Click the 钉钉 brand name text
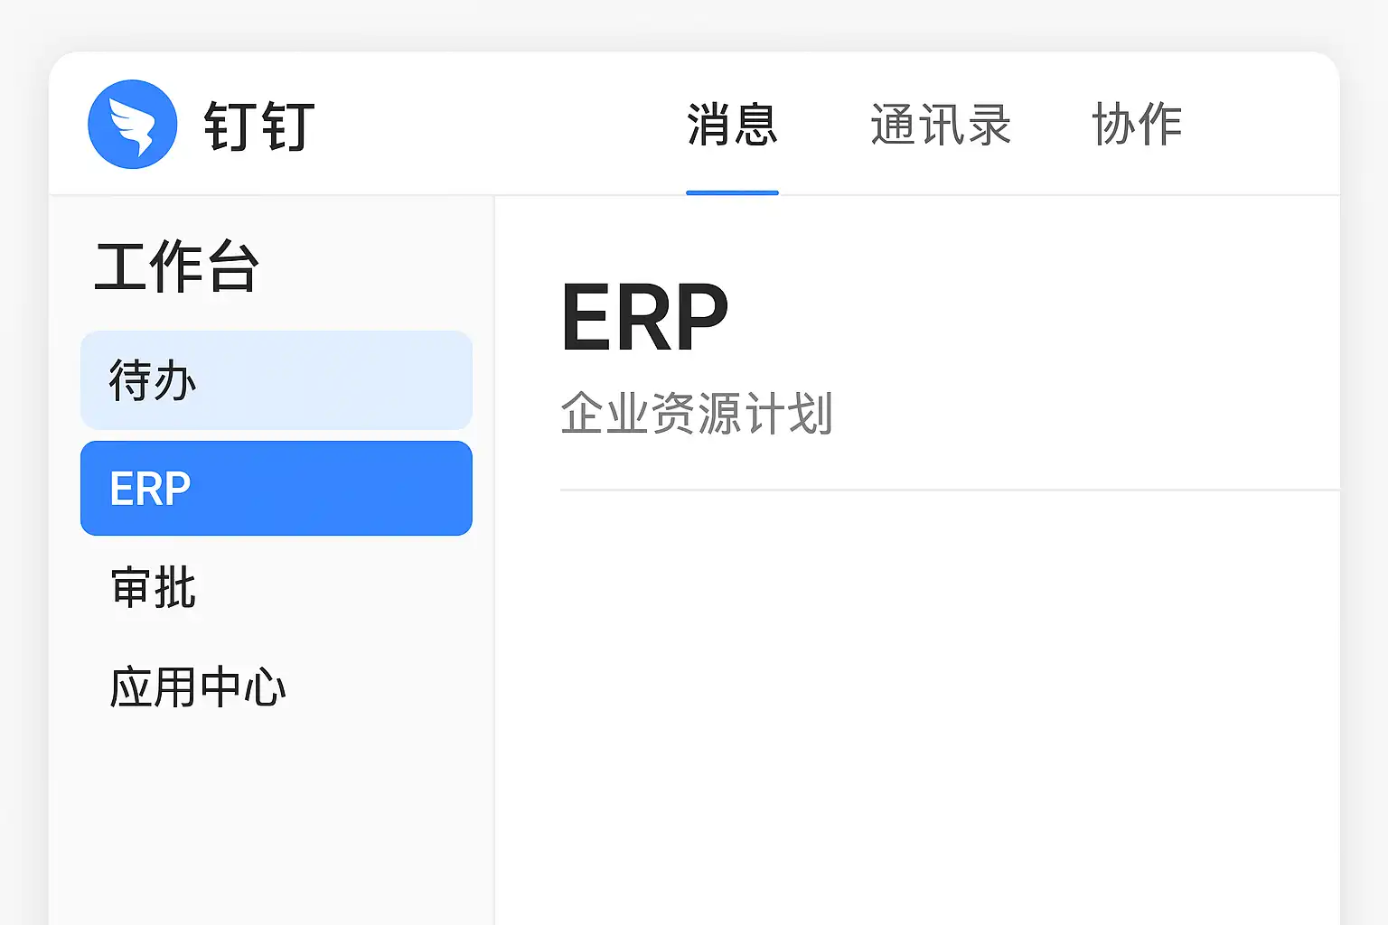The width and height of the screenshot is (1388, 925). 259,126
